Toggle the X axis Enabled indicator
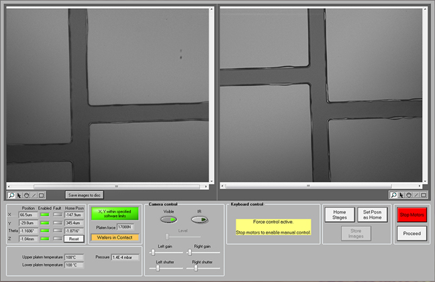This screenshot has height=282, width=435. tap(45, 215)
